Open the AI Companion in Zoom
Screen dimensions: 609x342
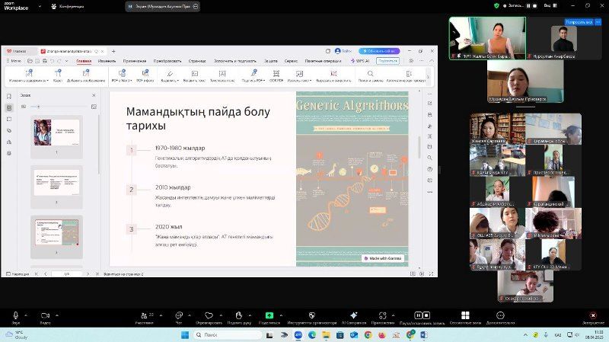(x=353, y=315)
